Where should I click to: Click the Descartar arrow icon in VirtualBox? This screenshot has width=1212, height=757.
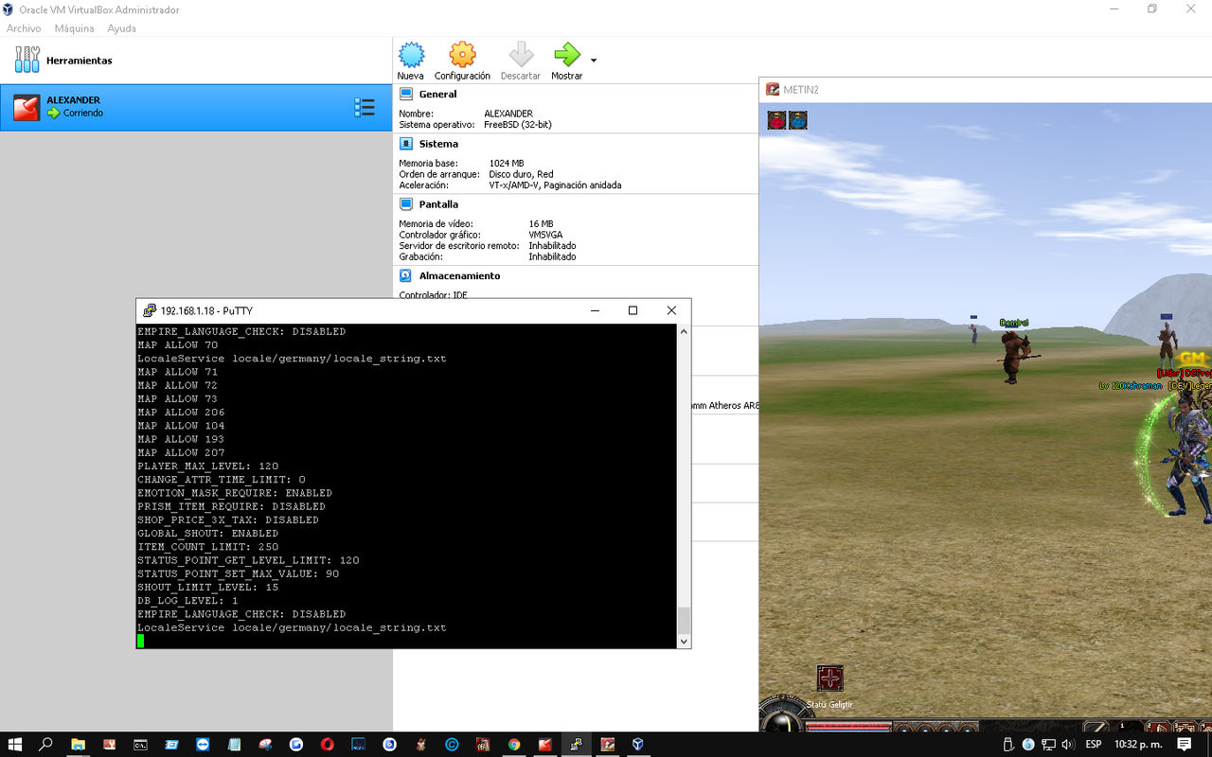pyautogui.click(x=521, y=55)
